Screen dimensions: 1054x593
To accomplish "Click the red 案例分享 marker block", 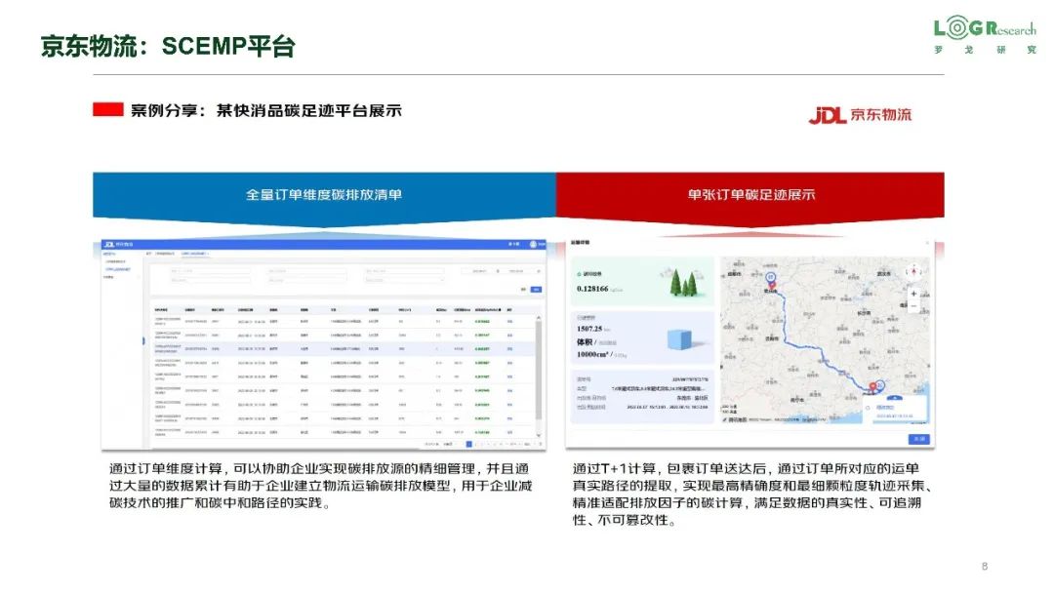I will coord(108,109).
